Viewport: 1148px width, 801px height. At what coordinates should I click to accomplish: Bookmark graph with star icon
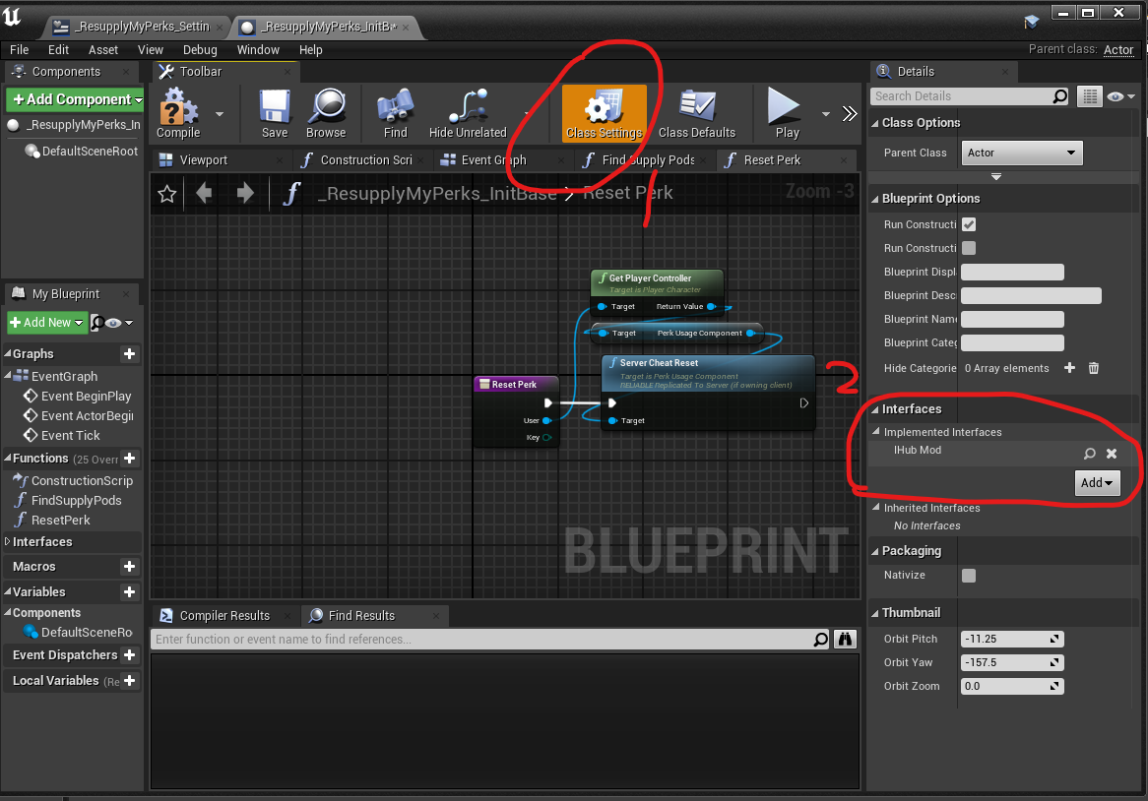[x=167, y=194]
